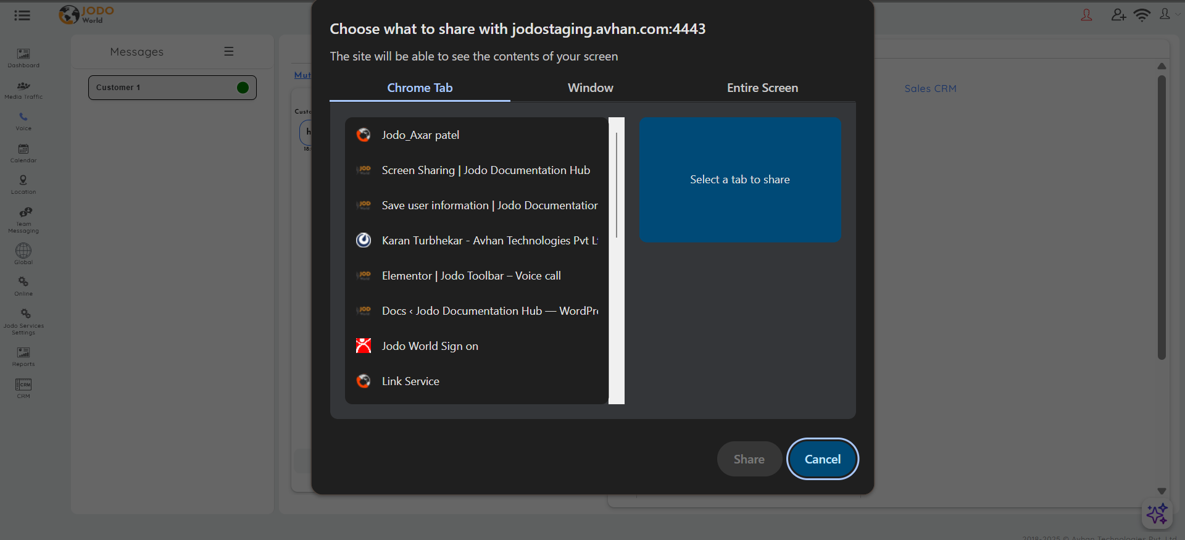Open the Messages hamburger menu
1185x540 pixels.
pos(229,51)
